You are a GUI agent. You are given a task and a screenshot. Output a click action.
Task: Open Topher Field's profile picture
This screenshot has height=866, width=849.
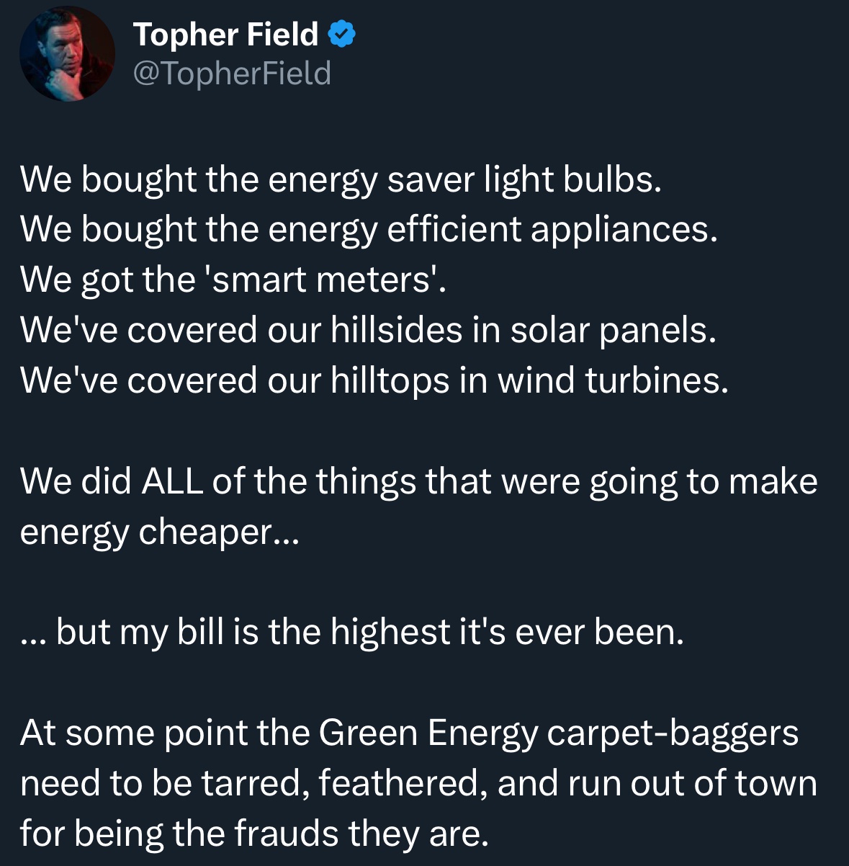(67, 54)
